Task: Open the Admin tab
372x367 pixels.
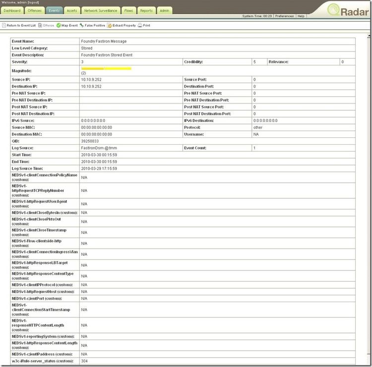Action: point(164,10)
